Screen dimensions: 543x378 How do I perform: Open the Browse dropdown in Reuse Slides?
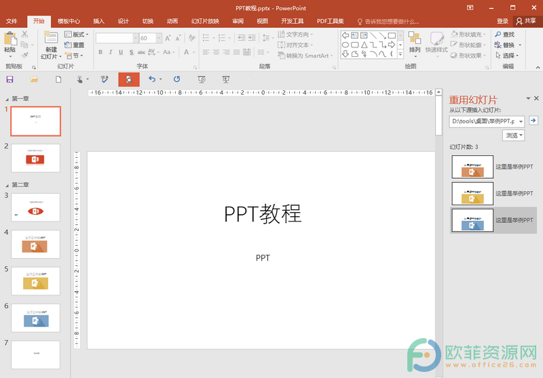(x=514, y=135)
